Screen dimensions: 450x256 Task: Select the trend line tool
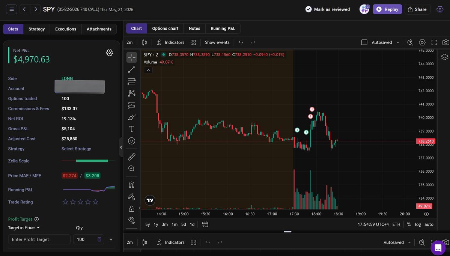(132, 69)
